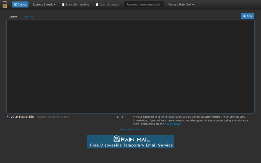The height and width of the screenshot is (163, 261).
Task: Click the padlock logo icon
Action: [x=5, y=4]
